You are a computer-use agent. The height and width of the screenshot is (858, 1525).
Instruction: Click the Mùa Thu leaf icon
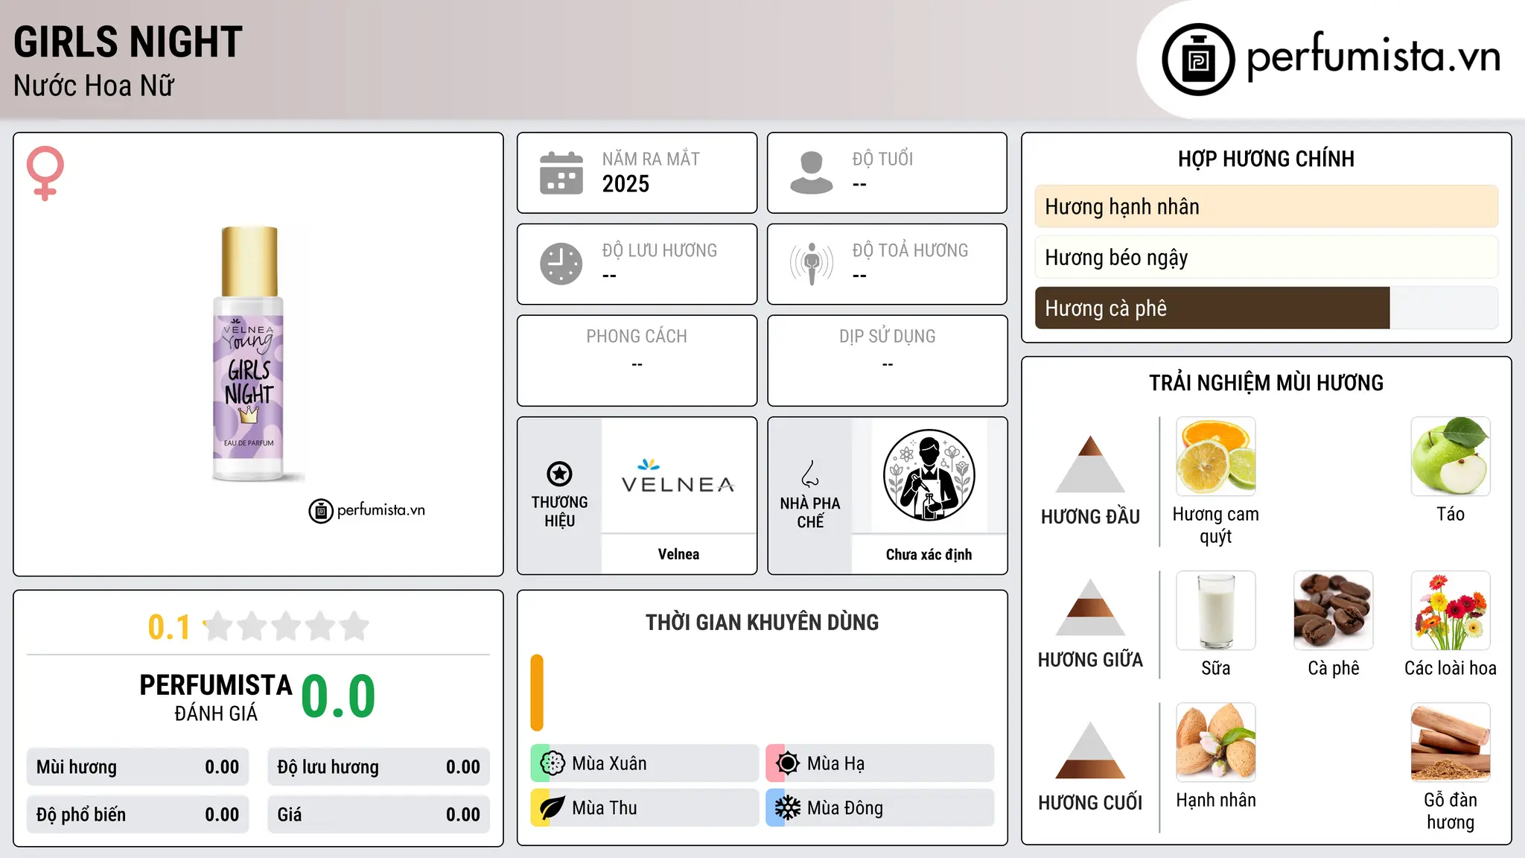click(553, 808)
